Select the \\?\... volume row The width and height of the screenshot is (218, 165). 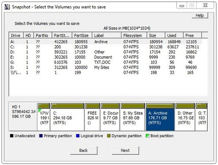tap(106, 72)
